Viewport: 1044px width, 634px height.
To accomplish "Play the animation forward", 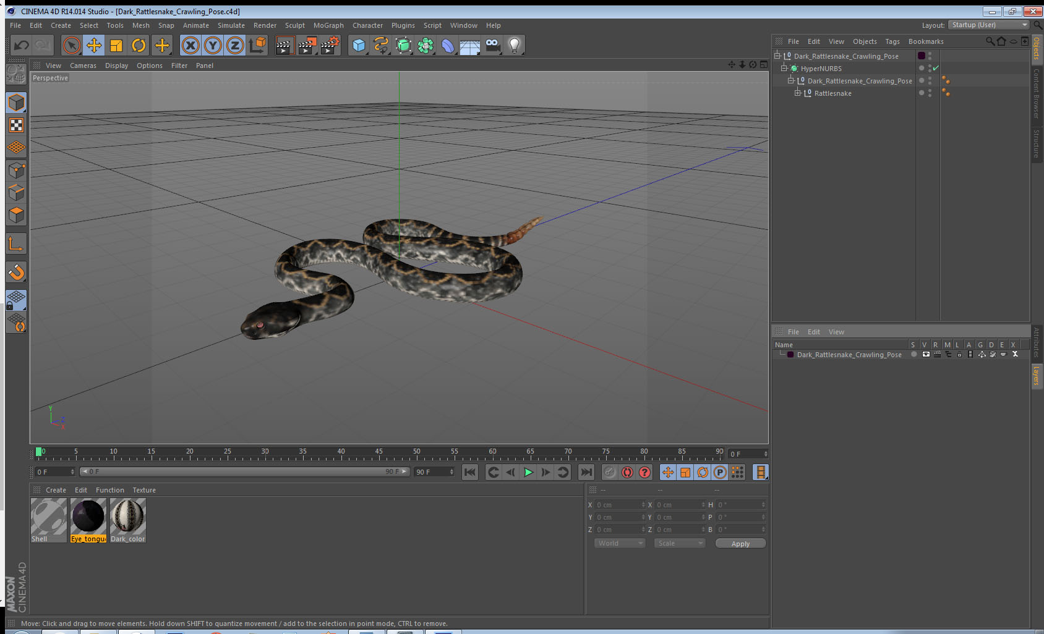I will (528, 472).
